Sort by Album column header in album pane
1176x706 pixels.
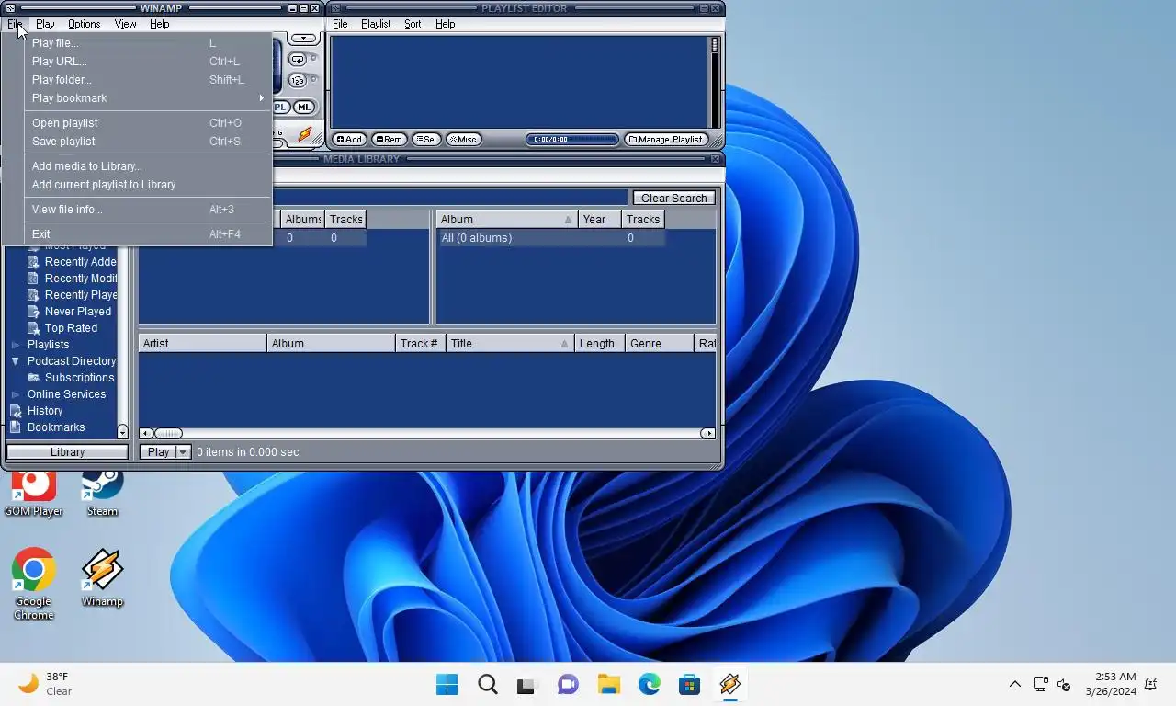pyautogui.click(x=507, y=219)
